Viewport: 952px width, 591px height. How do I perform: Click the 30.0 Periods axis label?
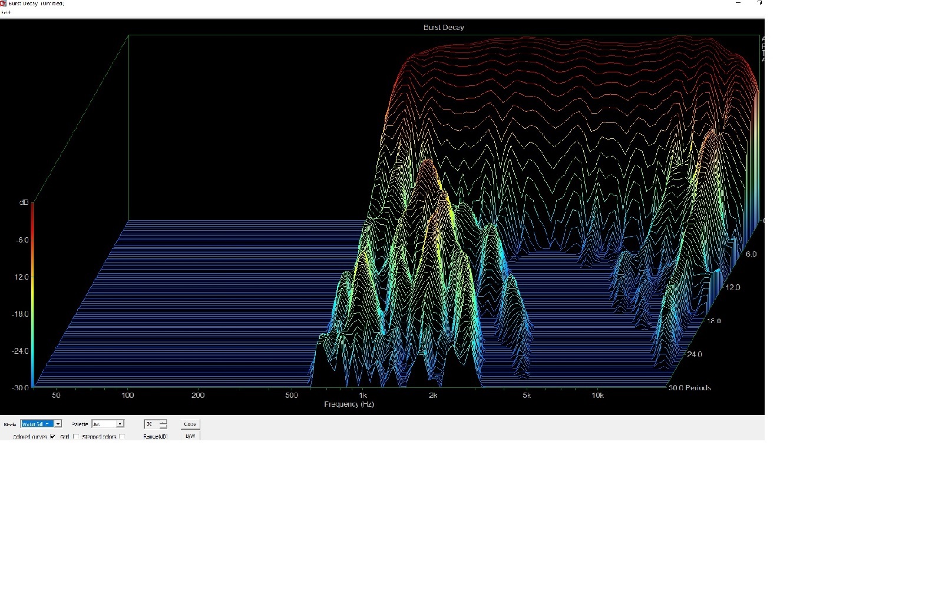(690, 388)
